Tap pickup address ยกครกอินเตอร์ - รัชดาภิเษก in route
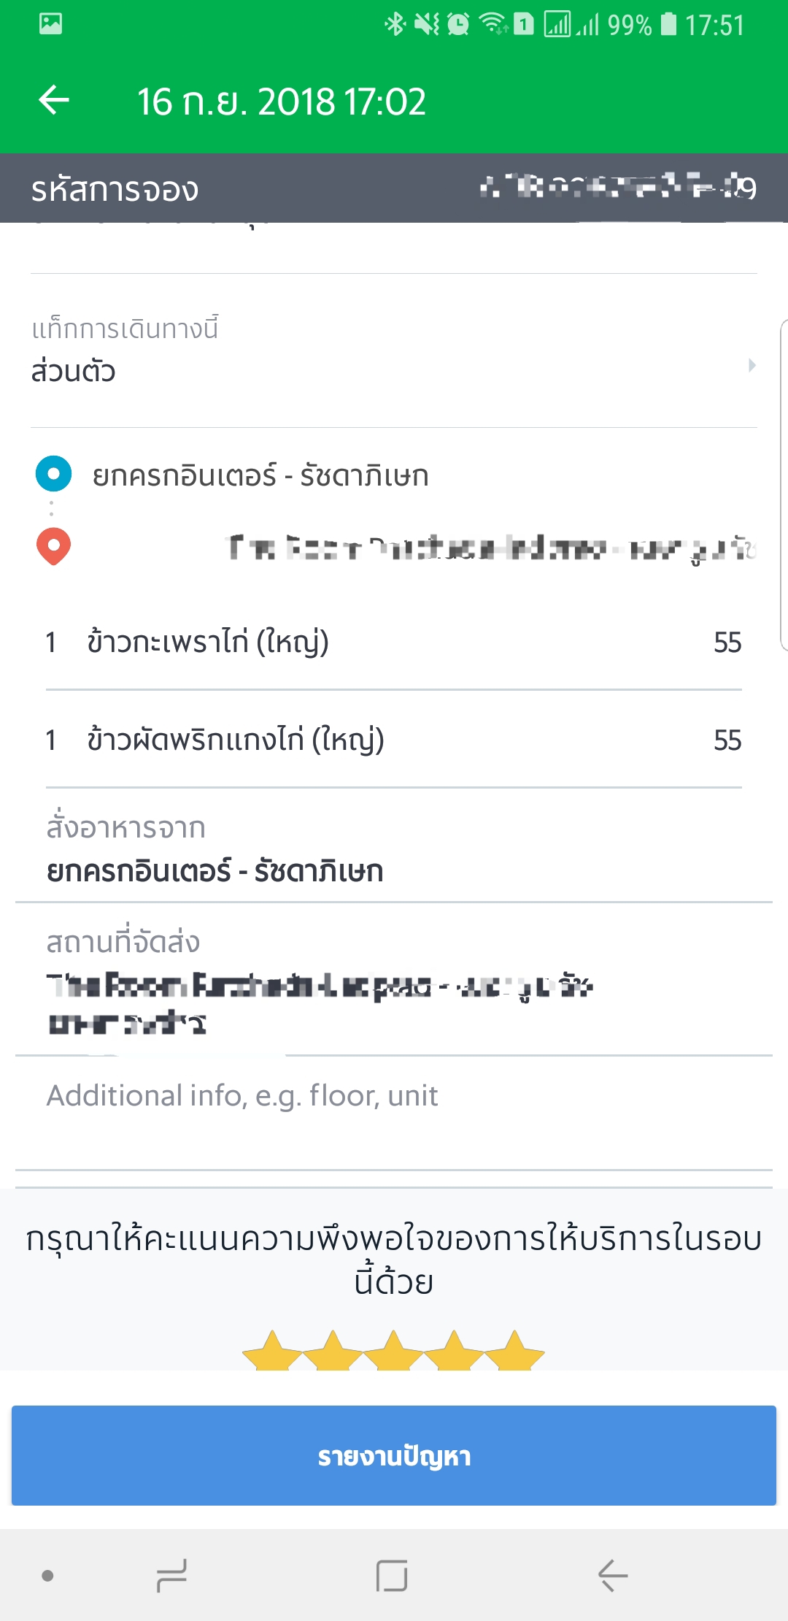788x1621 pixels. (260, 476)
